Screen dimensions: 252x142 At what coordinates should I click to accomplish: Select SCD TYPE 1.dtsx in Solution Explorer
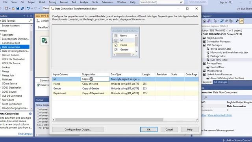click(x=219, y=60)
